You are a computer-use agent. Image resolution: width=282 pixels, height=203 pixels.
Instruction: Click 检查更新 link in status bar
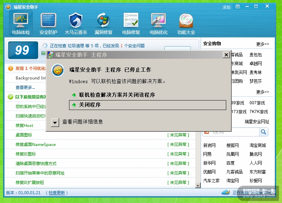click(57, 193)
